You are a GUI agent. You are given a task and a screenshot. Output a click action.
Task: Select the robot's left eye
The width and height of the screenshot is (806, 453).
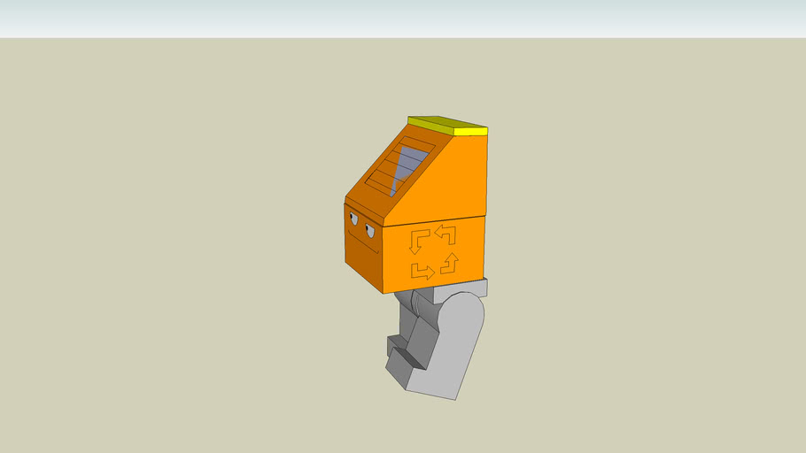click(x=354, y=219)
